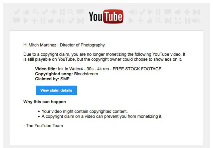Click the skip-next icon left of YouTube logo
Image resolution: width=213 pixels, height=148 pixels.
pos(81,21)
